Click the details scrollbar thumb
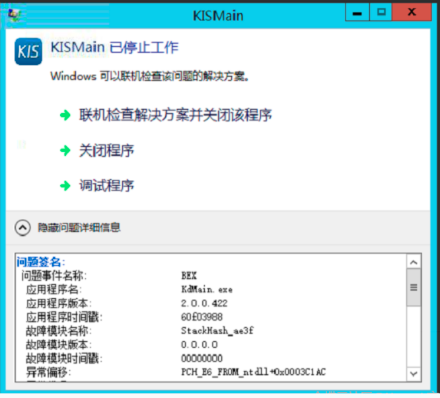The image size is (440, 398). coord(414,288)
